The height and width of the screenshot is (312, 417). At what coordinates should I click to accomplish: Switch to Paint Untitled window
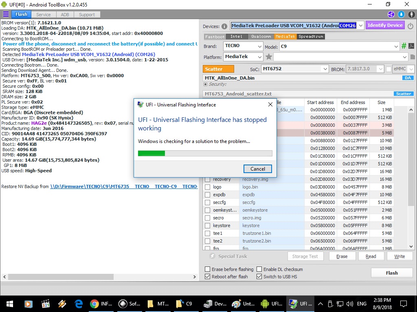point(243,303)
